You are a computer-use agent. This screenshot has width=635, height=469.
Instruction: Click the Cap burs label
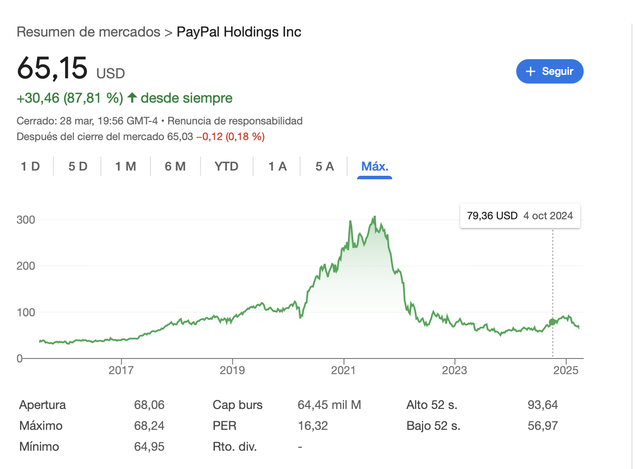click(x=237, y=405)
